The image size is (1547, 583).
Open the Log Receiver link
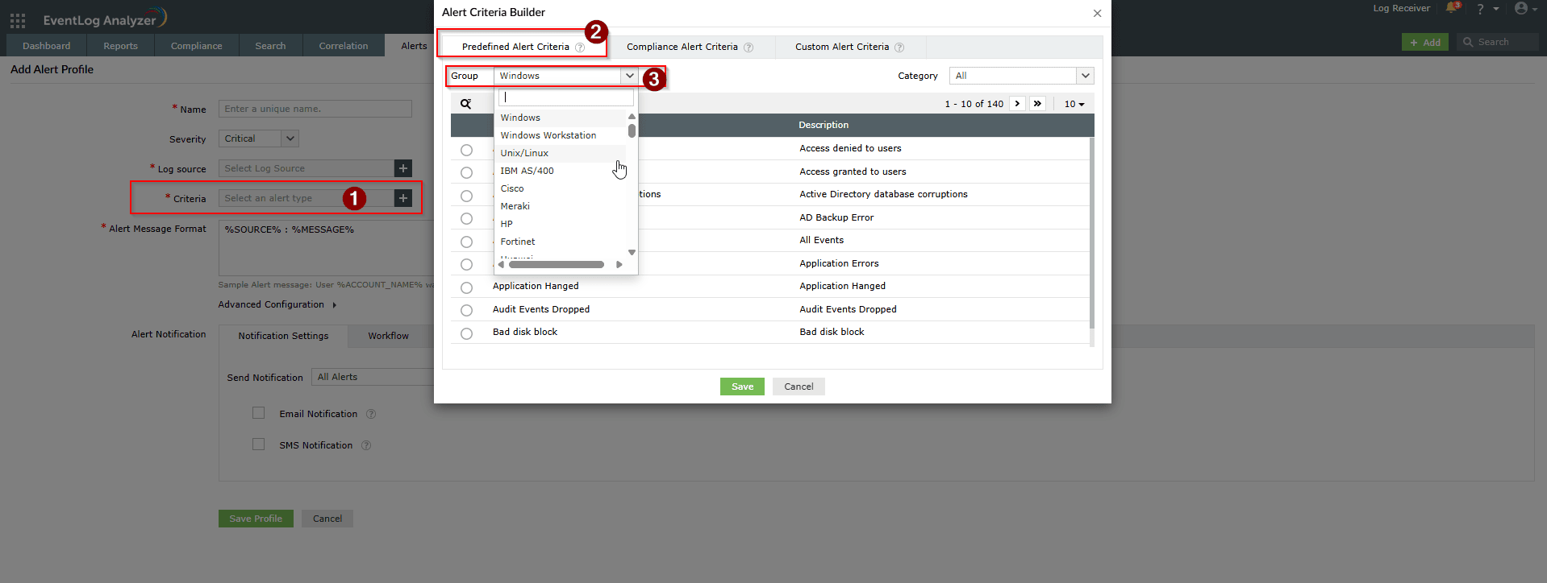tap(1402, 8)
